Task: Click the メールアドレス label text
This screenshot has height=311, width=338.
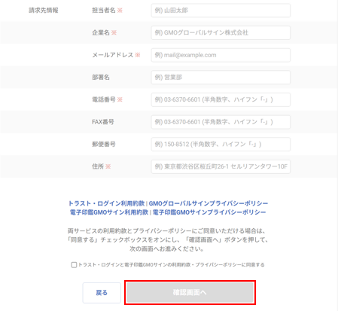Action: pos(112,55)
